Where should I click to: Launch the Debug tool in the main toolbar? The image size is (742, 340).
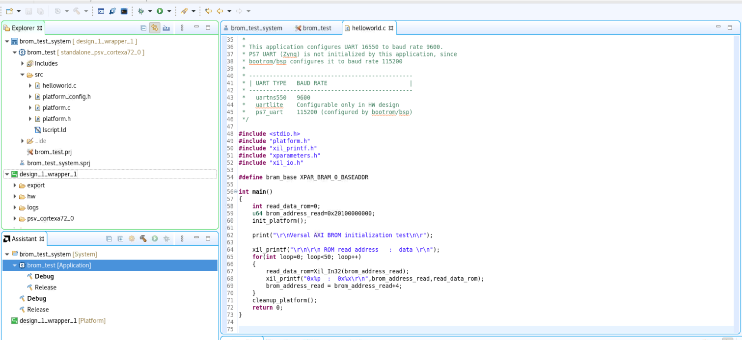click(141, 11)
